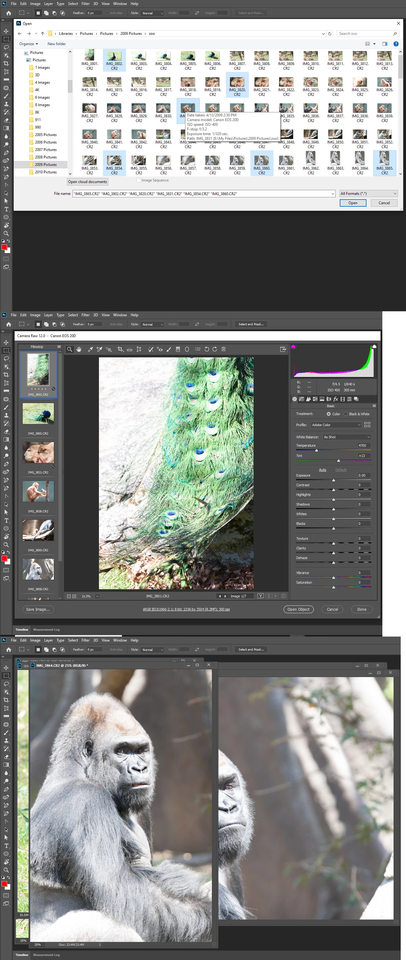Click the help icon in the Open dialog

(396, 44)
